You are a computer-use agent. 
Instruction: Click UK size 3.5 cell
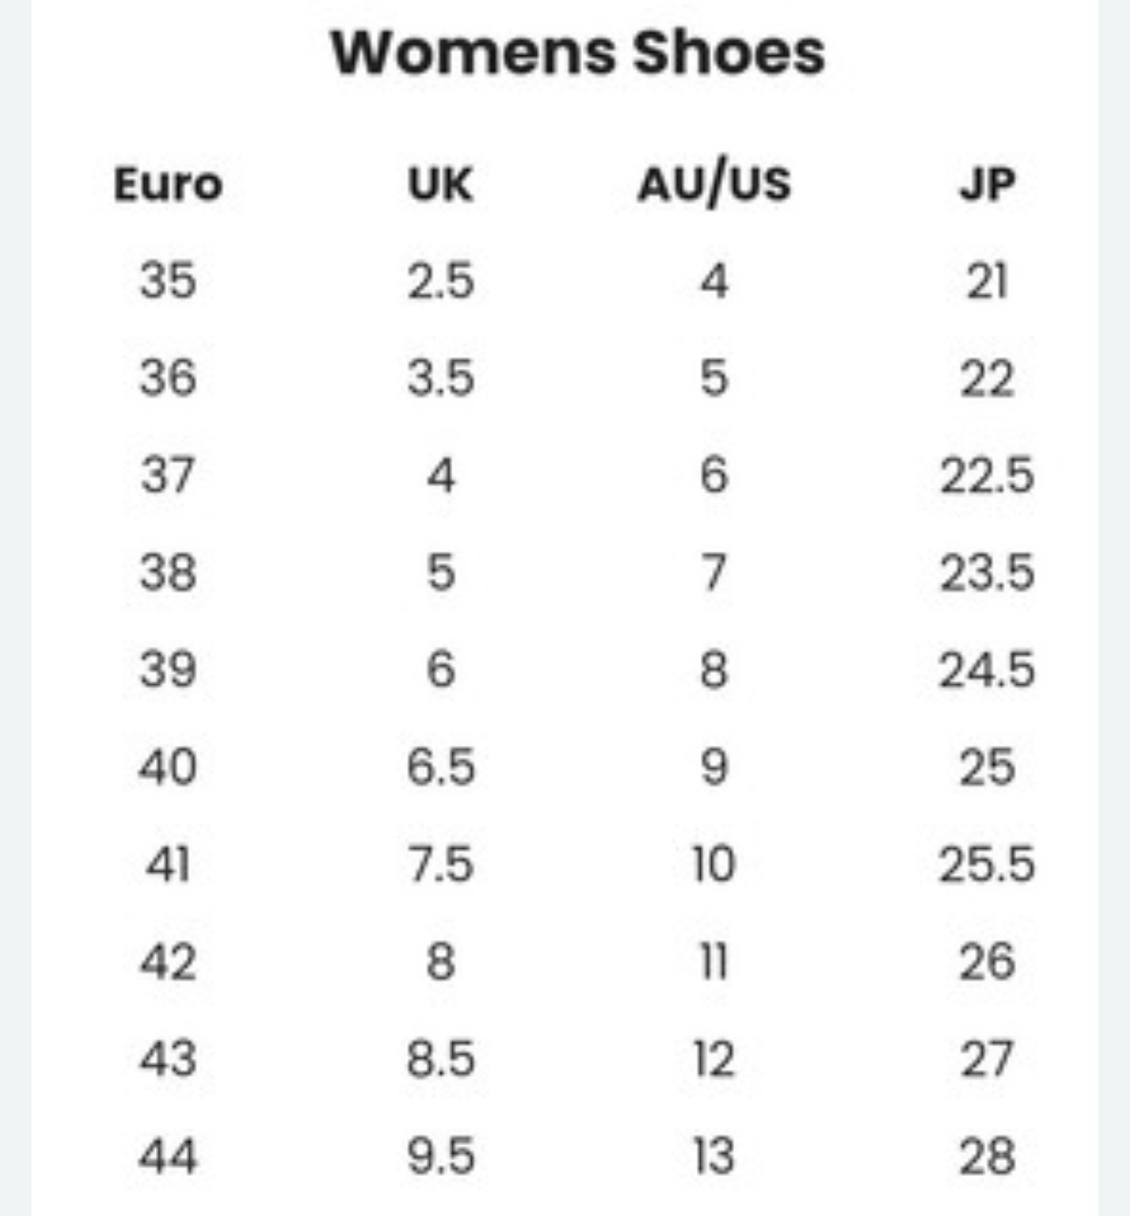pyautogui.click(x=441, y=378)
